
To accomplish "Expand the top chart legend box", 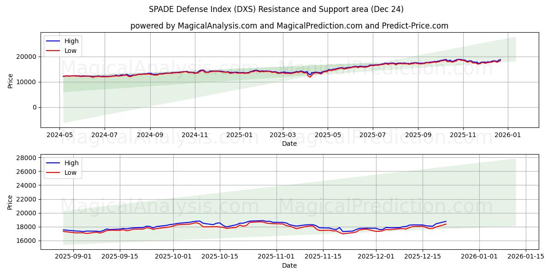I will 63,45.
